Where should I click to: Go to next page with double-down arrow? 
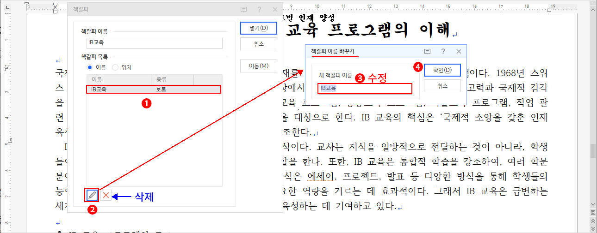tap(593, 228)
